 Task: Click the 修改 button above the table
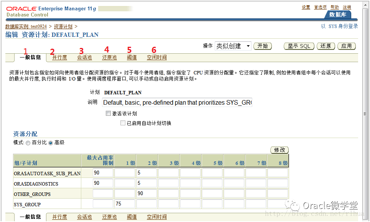pos(280,150)
